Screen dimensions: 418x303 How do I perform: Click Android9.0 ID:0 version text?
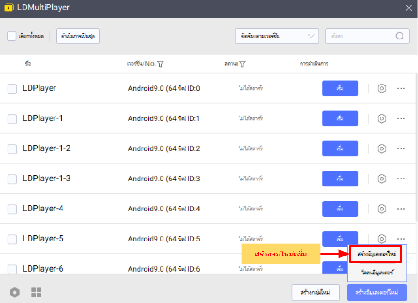click(x=164, y=88)
